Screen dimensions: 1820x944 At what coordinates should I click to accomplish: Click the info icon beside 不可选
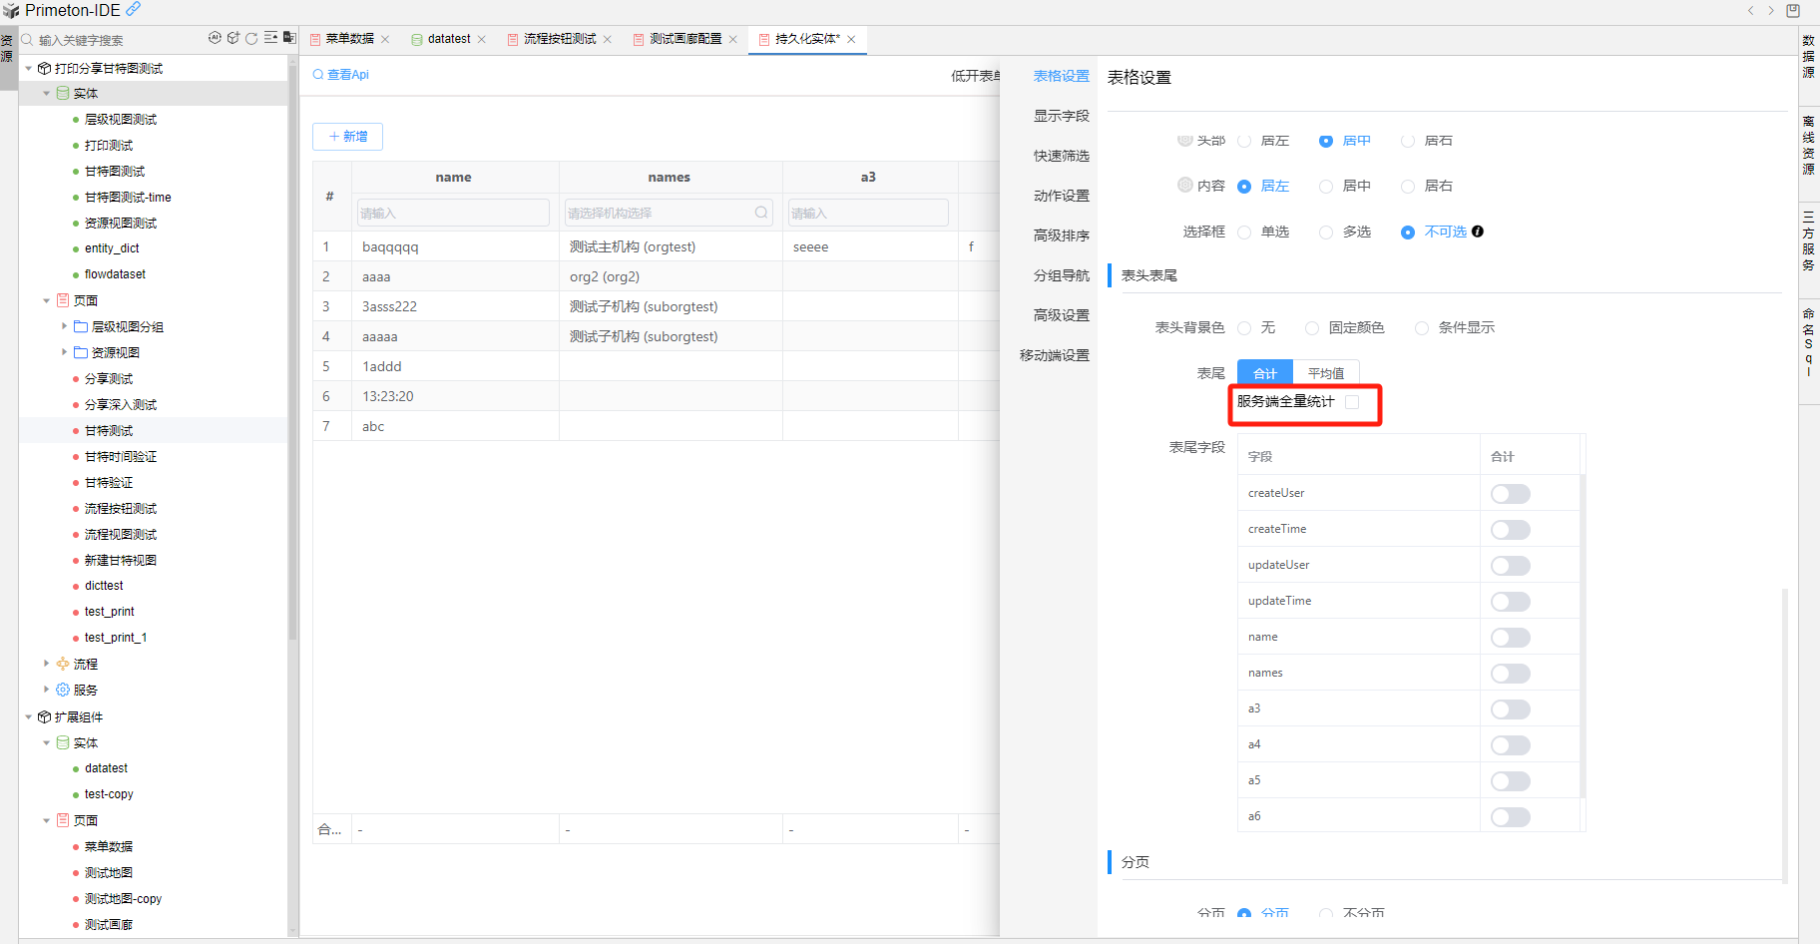1478,232
